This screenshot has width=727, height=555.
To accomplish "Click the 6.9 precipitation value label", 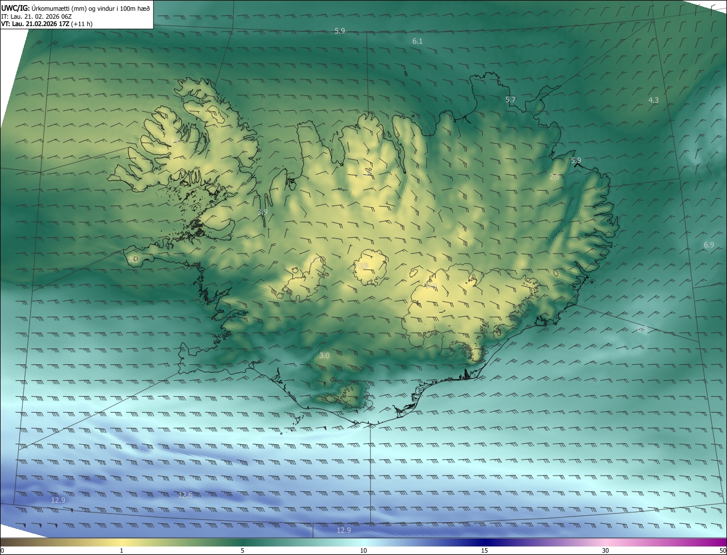I will [x=709, y=245].
